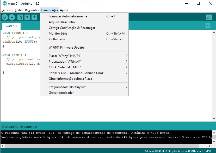Open the Ficheiro menu
Image resolution: width=216 pixels, height=153 pixels.
(x=7, y=10)
